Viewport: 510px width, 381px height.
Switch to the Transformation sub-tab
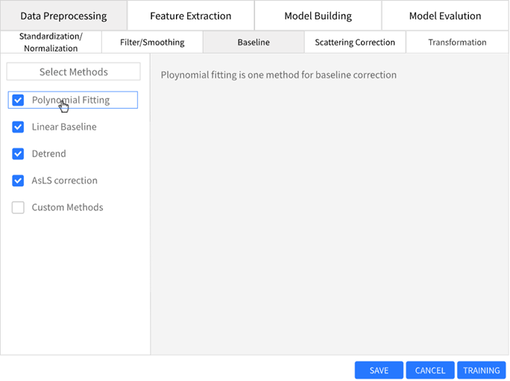pos(457,42)
